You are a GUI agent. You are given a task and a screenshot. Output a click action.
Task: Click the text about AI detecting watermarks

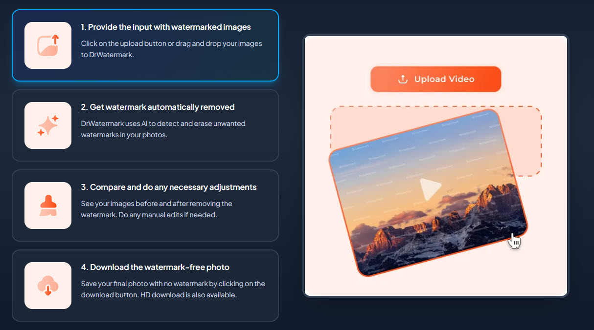[163, 129]
